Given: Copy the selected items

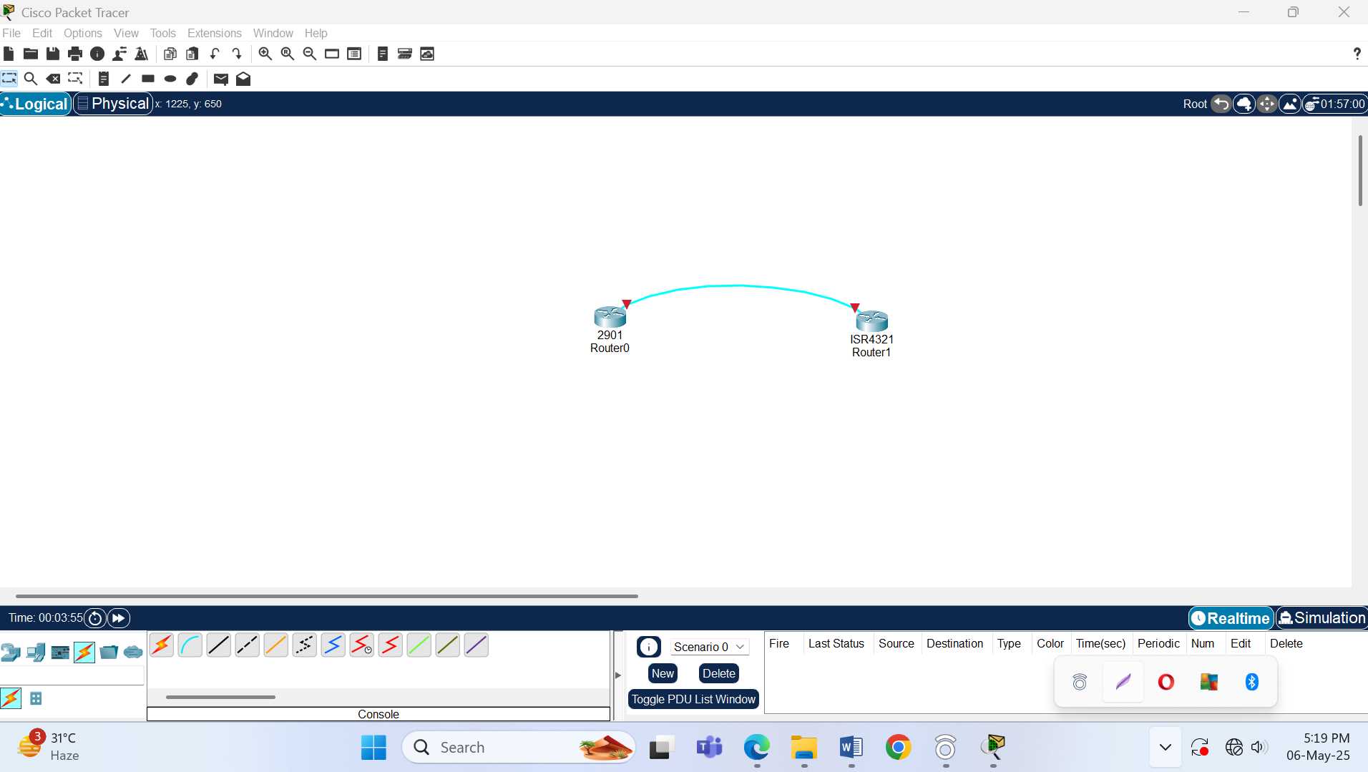Looking at the screenshot, I should pos(170,54).
